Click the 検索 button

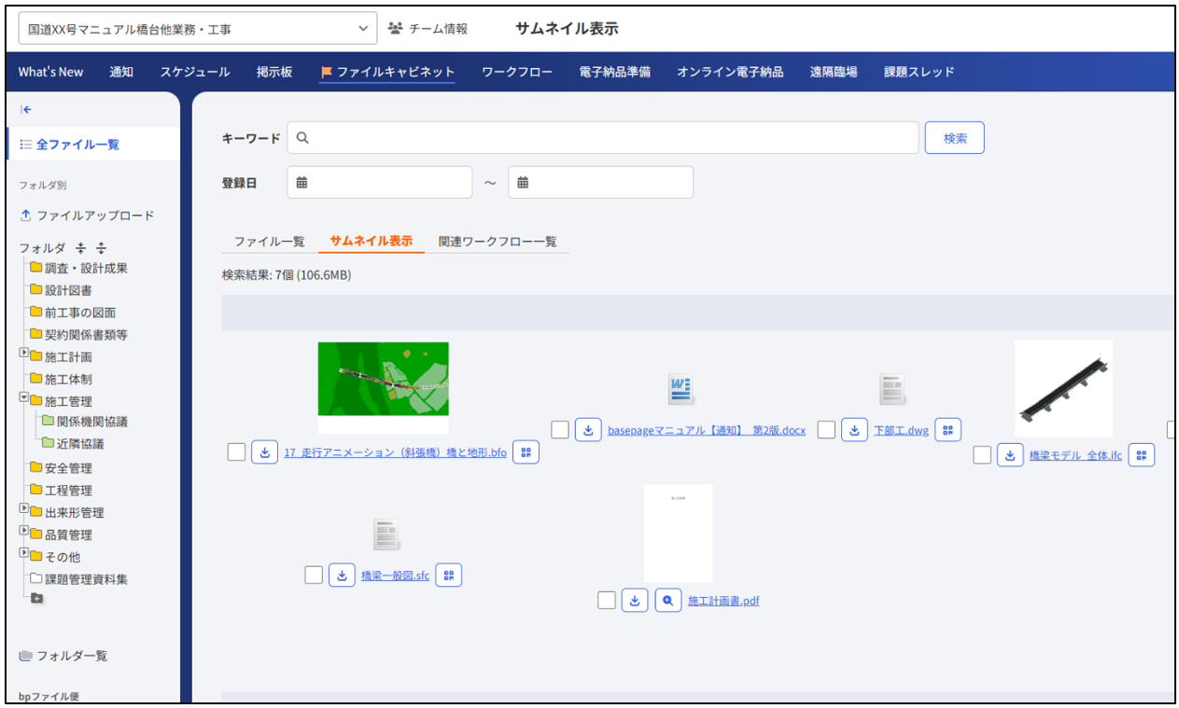(955, 138)
